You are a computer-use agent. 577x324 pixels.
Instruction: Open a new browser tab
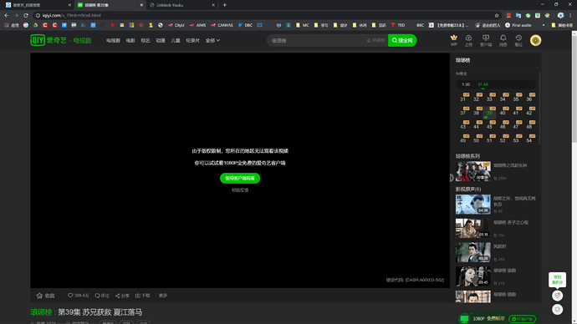224,5
